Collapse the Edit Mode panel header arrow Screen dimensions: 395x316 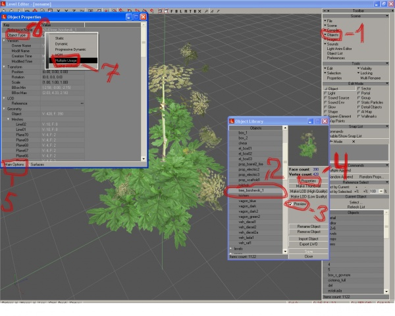387,84
